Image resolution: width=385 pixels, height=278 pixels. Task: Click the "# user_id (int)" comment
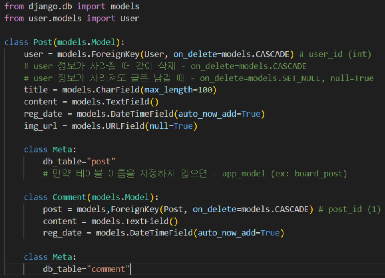pyautogui.click(x=335, y=54)
